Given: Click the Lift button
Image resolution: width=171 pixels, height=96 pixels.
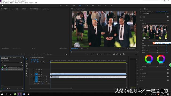Looking at the screenshot, I should coord(114,54).
